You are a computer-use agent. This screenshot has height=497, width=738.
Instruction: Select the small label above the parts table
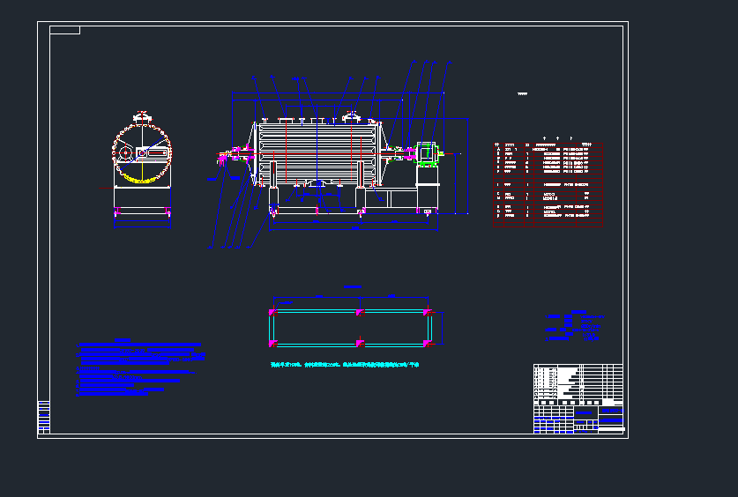pos(522,94)
